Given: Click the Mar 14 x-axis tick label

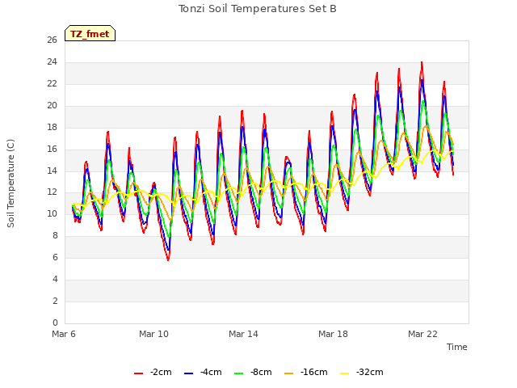Looking at the screenshot, I should 243,334.
